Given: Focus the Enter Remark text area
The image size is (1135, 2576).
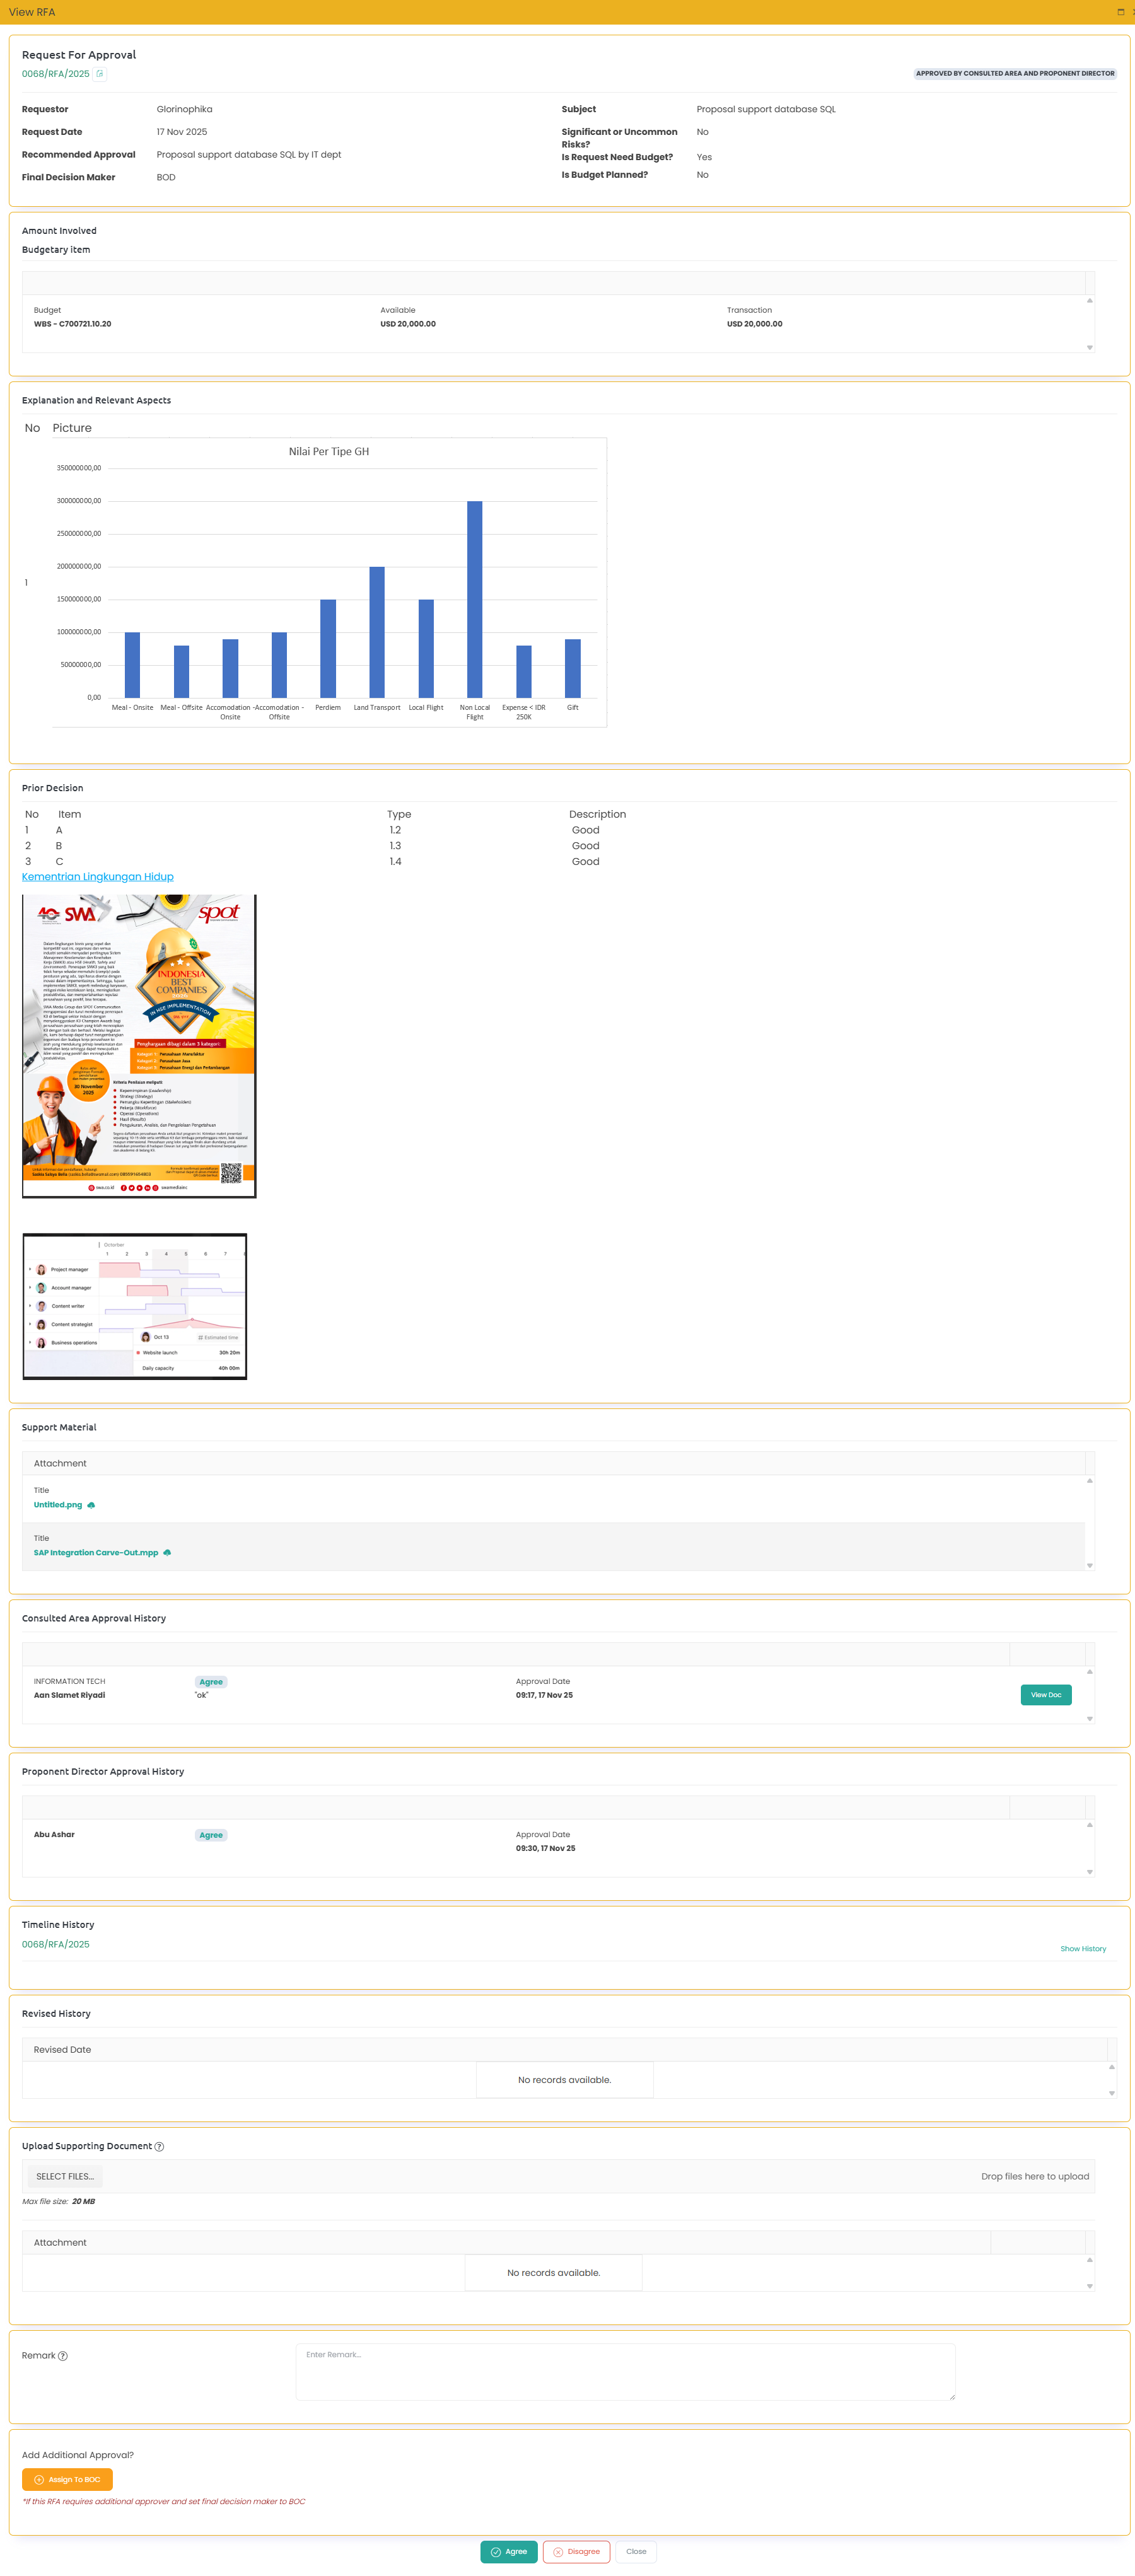Looking at the screenshot, I should point(625,2371).
